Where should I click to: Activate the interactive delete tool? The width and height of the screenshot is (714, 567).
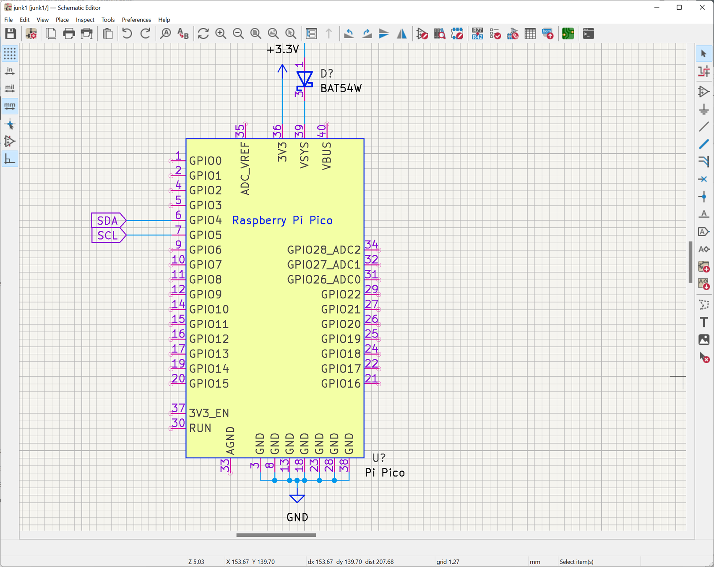704,358
